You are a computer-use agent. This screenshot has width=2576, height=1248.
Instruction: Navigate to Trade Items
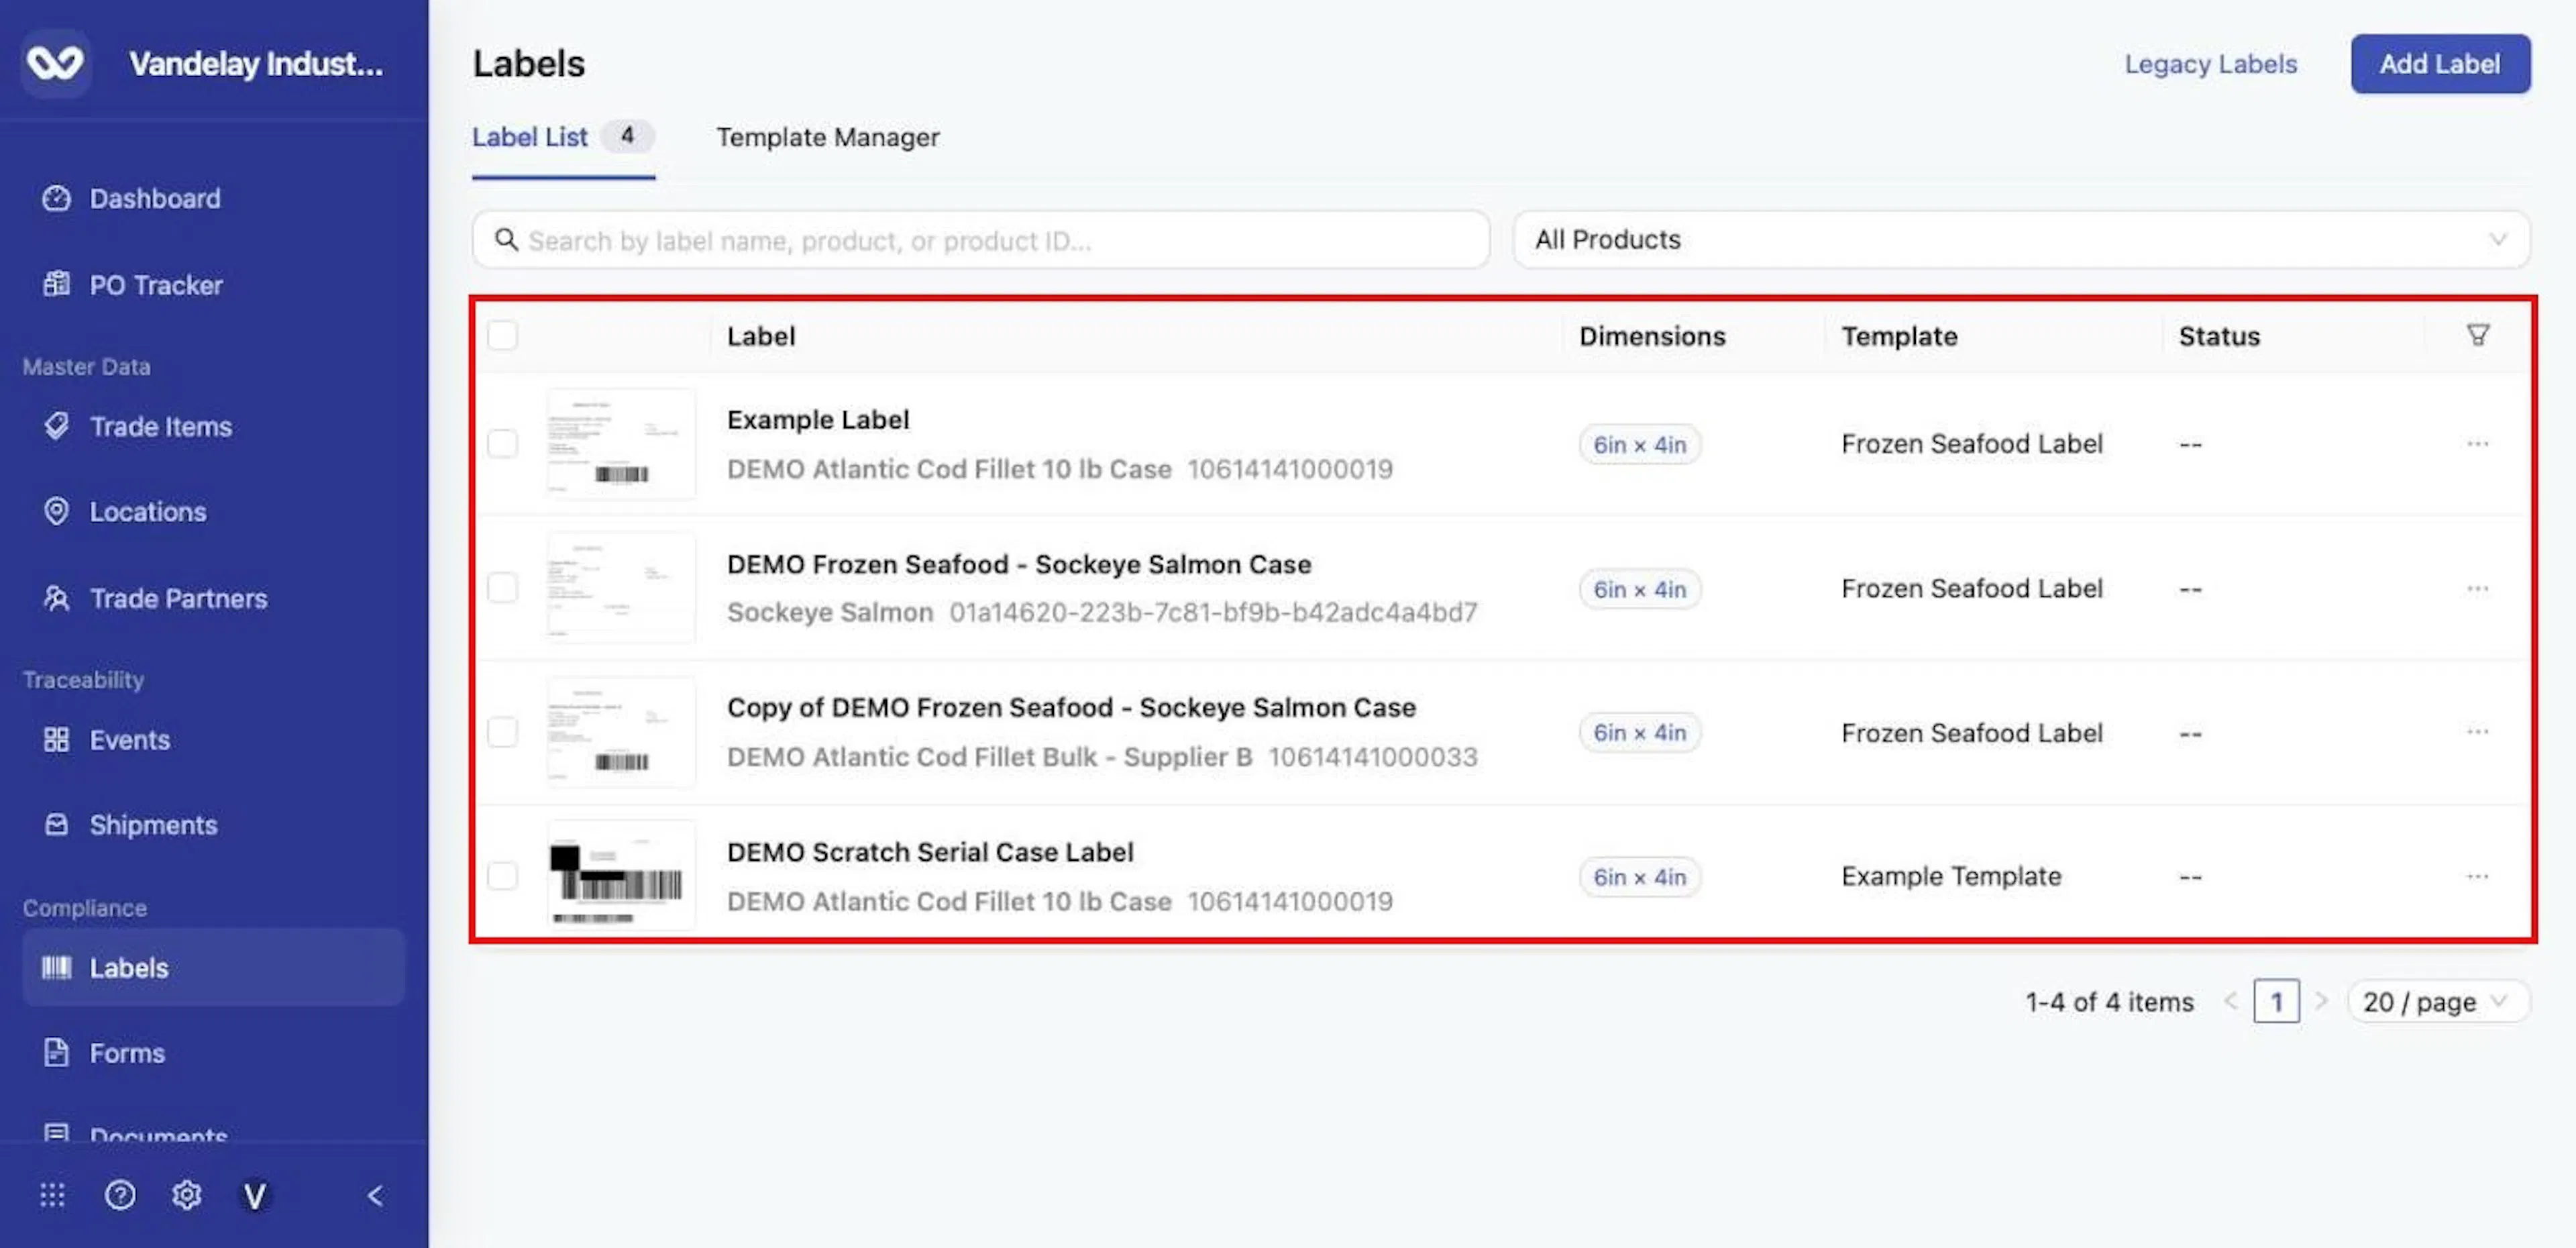(x=213, y=426)
